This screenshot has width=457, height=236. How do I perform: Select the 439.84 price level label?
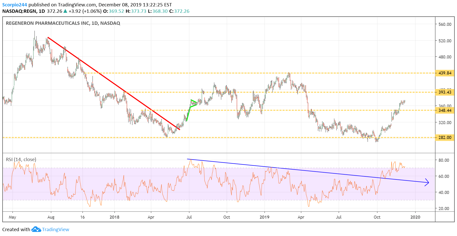pos(445,73)
